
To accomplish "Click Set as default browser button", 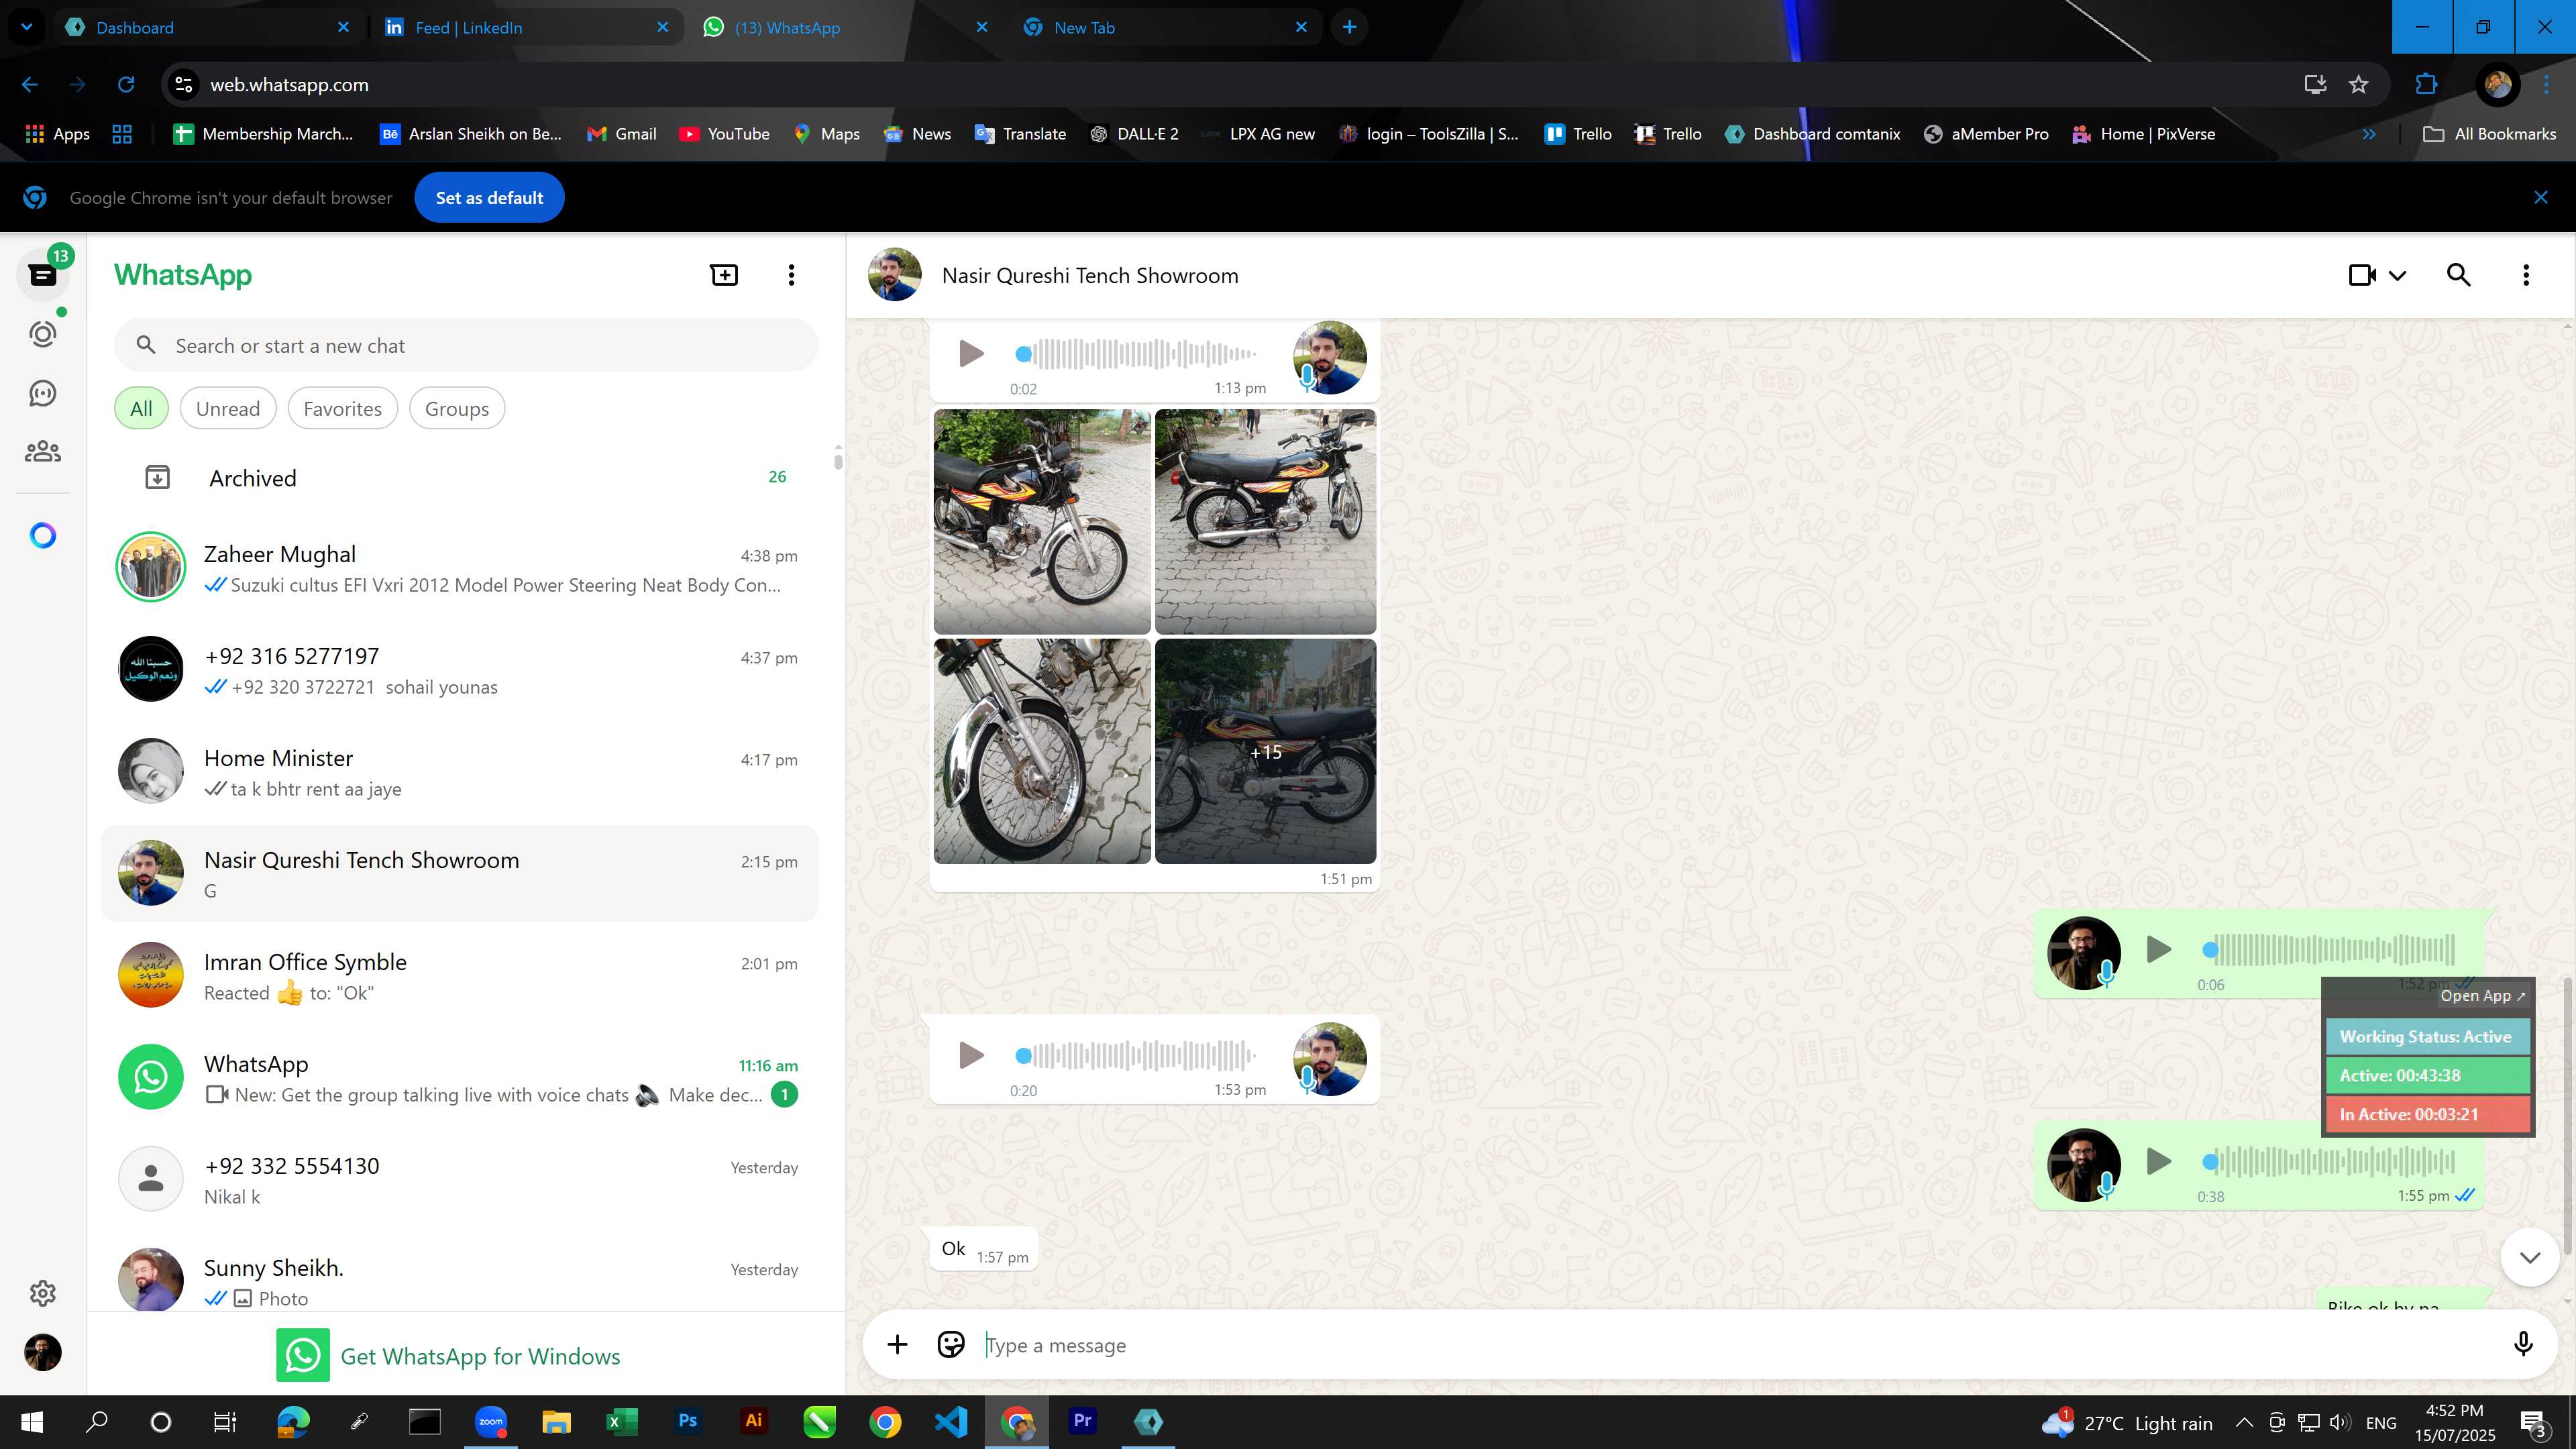I will [489, 198].
